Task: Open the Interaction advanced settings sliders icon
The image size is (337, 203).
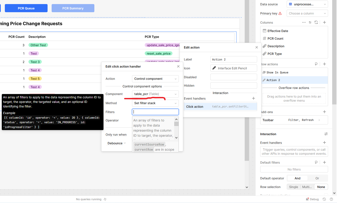Action: click(x=326, y=134)
